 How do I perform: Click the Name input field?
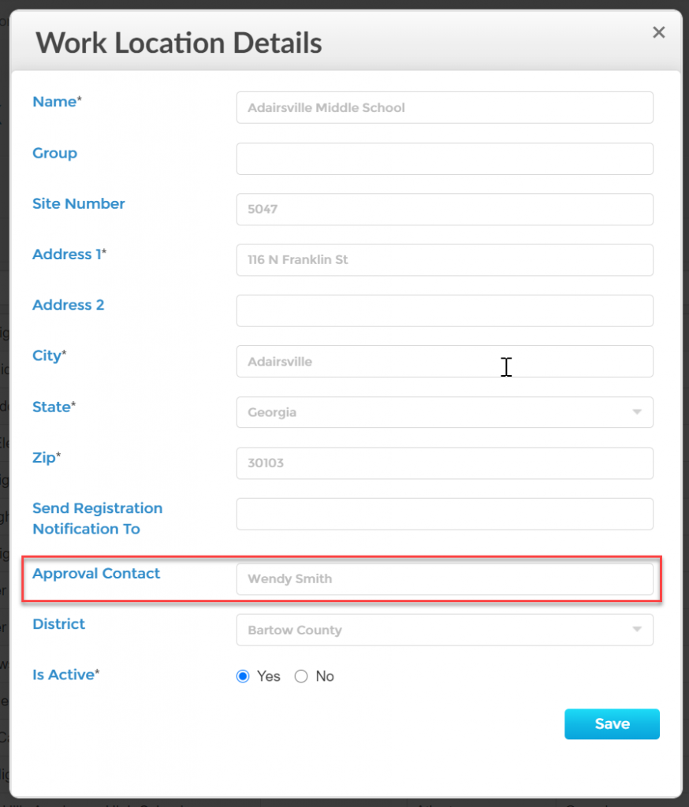(x=445, y=108)
